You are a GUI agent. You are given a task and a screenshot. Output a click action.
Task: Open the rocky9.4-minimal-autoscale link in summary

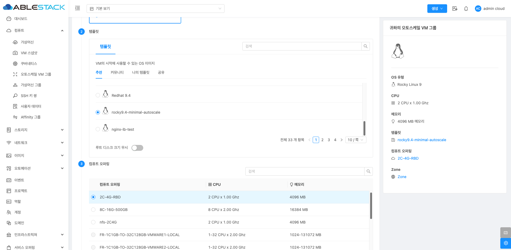422,140
